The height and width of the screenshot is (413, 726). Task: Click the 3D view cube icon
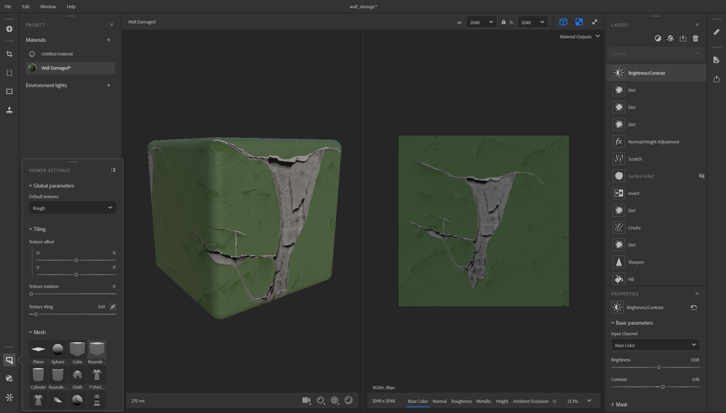[x=563, y=22]
